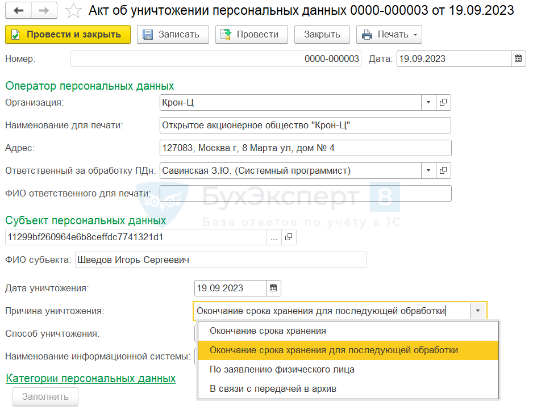Pick 'В связи с передачей в архив' option
This screenshot has height=410, width=537.
coord(348,389)
